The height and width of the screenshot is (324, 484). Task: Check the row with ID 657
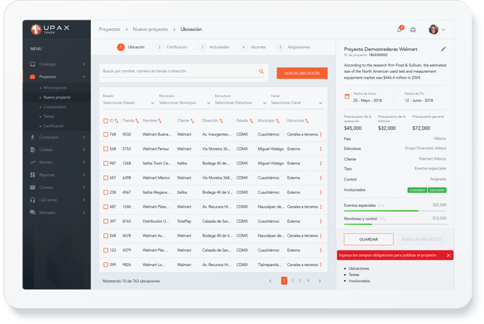pyautogui.click(x=105, y=177)
